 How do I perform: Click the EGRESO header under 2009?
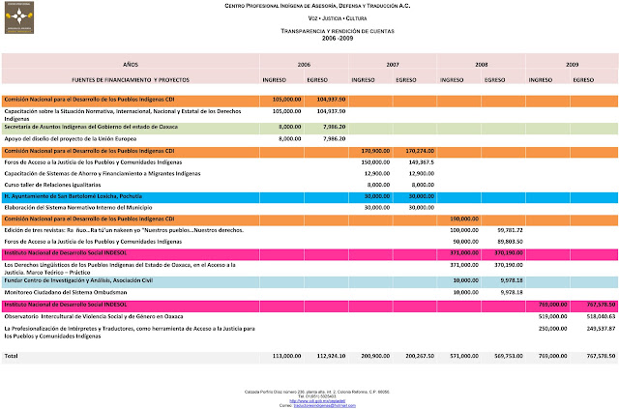pos(583,79)
